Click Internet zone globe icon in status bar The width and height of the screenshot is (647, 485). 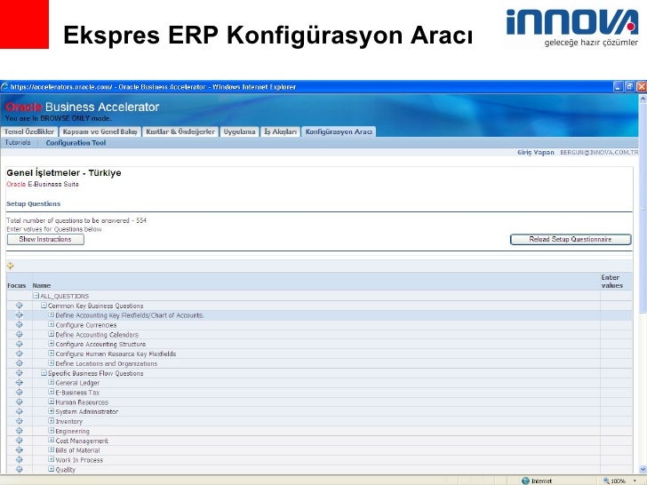click(x=526, y=481)
